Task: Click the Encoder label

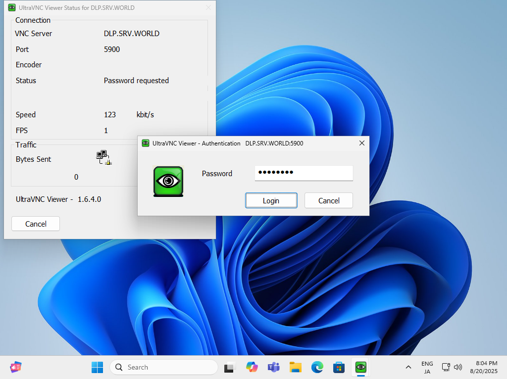Action: (x=29, y=65)
